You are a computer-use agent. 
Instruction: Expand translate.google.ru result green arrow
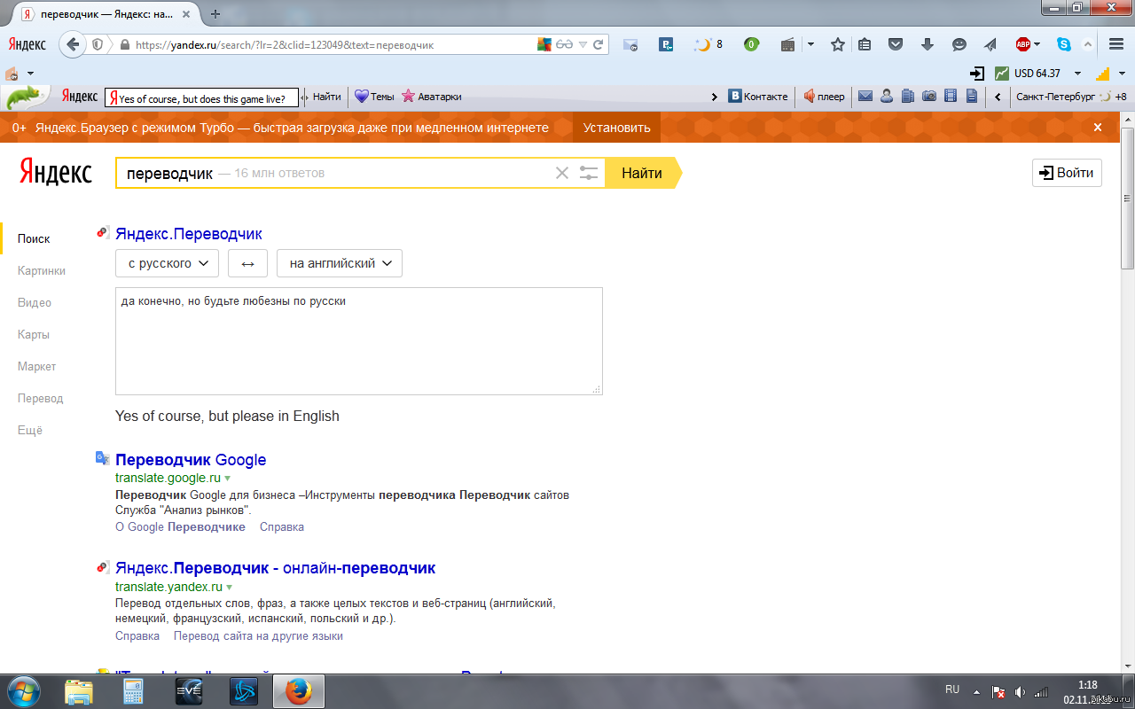pos(228,479)
